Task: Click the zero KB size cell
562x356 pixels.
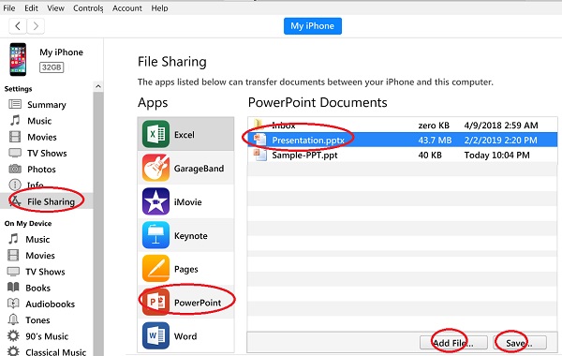Action: point(434,126)
